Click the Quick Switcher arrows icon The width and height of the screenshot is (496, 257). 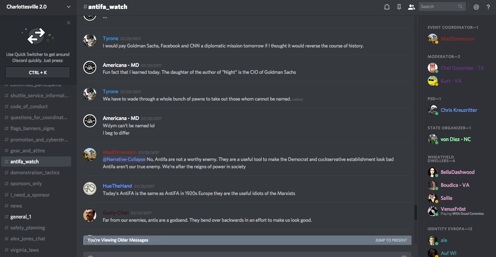36,36
